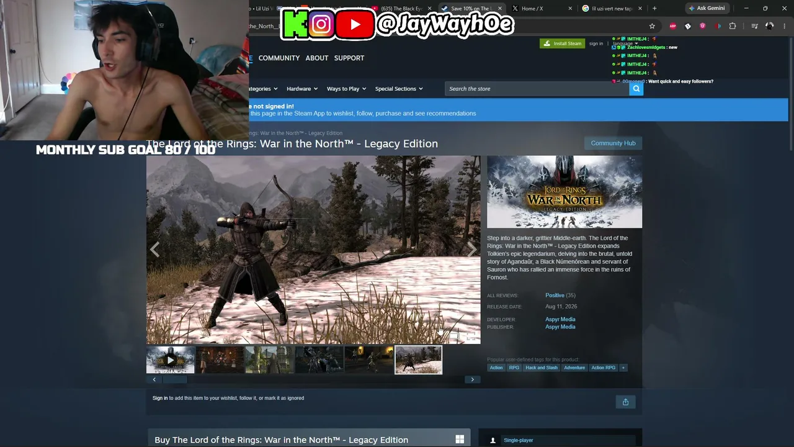Open the ABOUT menu item
Screen dimensions: 794x447
tap(317, 58)
